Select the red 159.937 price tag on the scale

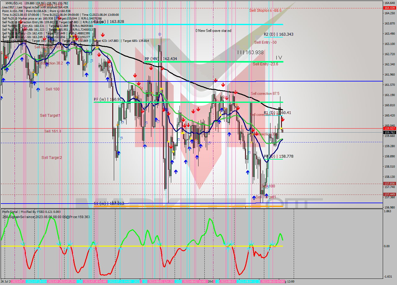coord(390,128)
